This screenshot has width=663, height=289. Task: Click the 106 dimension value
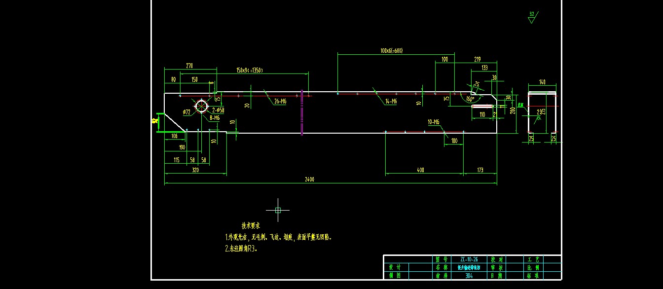point(174,136)
